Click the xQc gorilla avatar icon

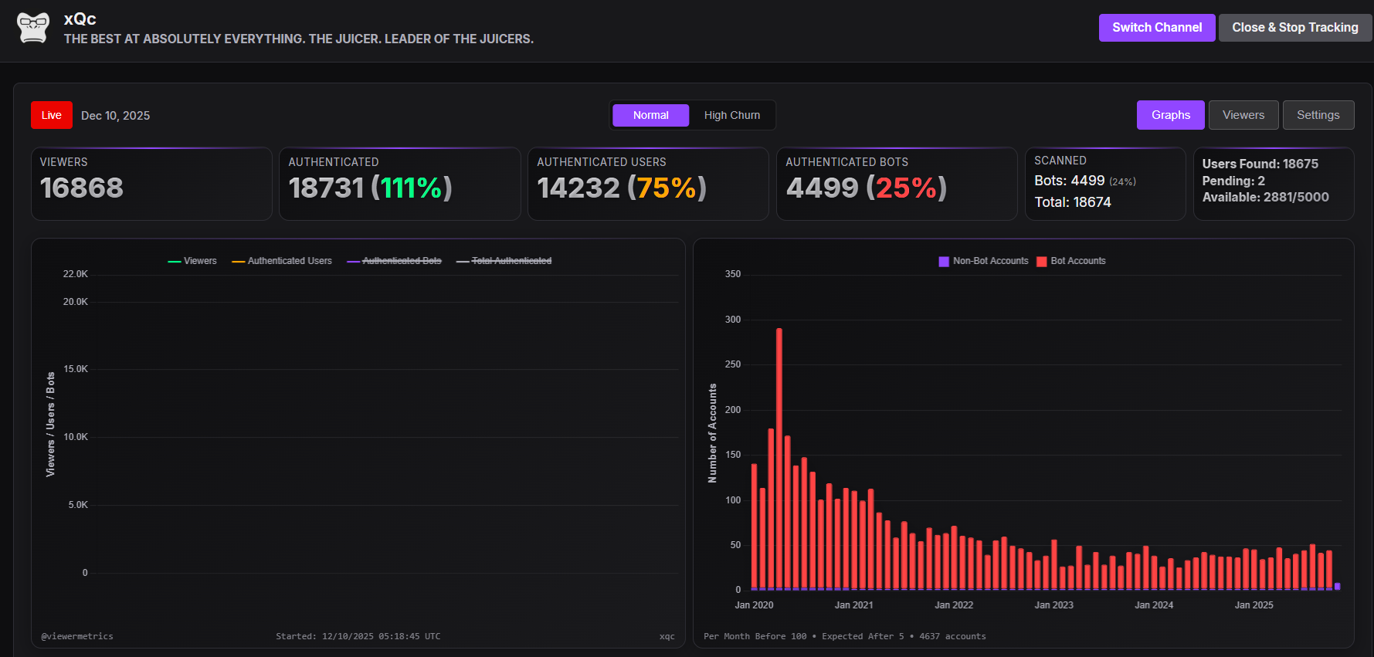coord(33,28)
